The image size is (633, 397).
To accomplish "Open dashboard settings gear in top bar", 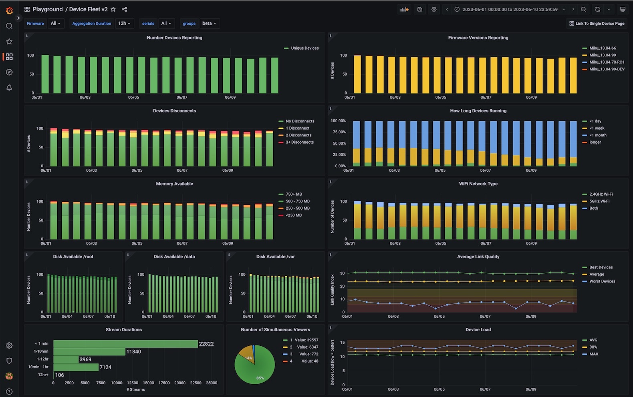I will point(434,9).
